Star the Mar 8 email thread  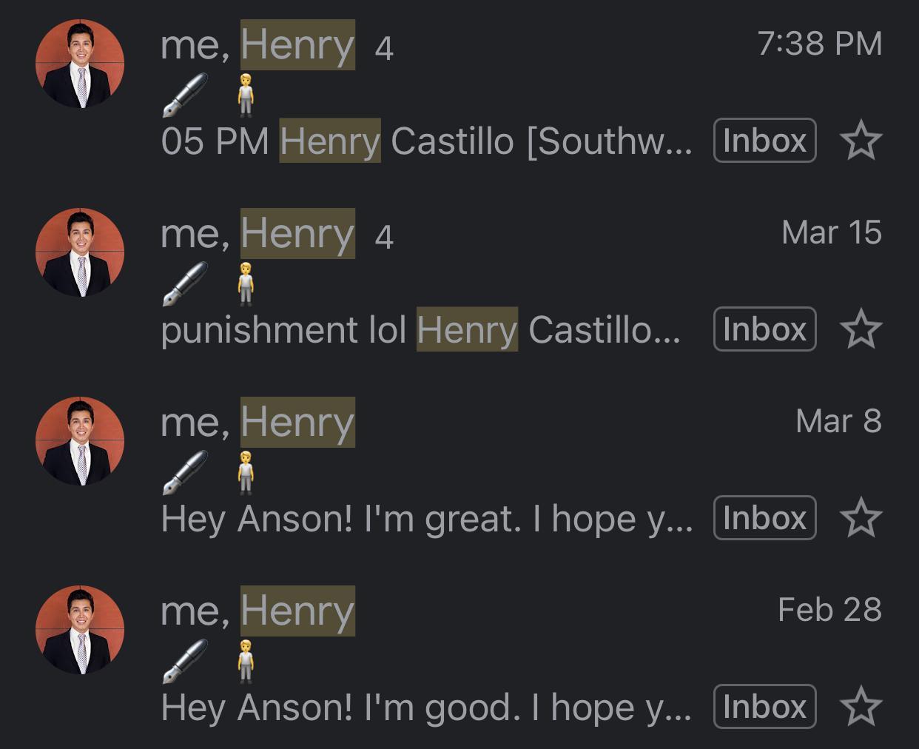coord(861,517)
